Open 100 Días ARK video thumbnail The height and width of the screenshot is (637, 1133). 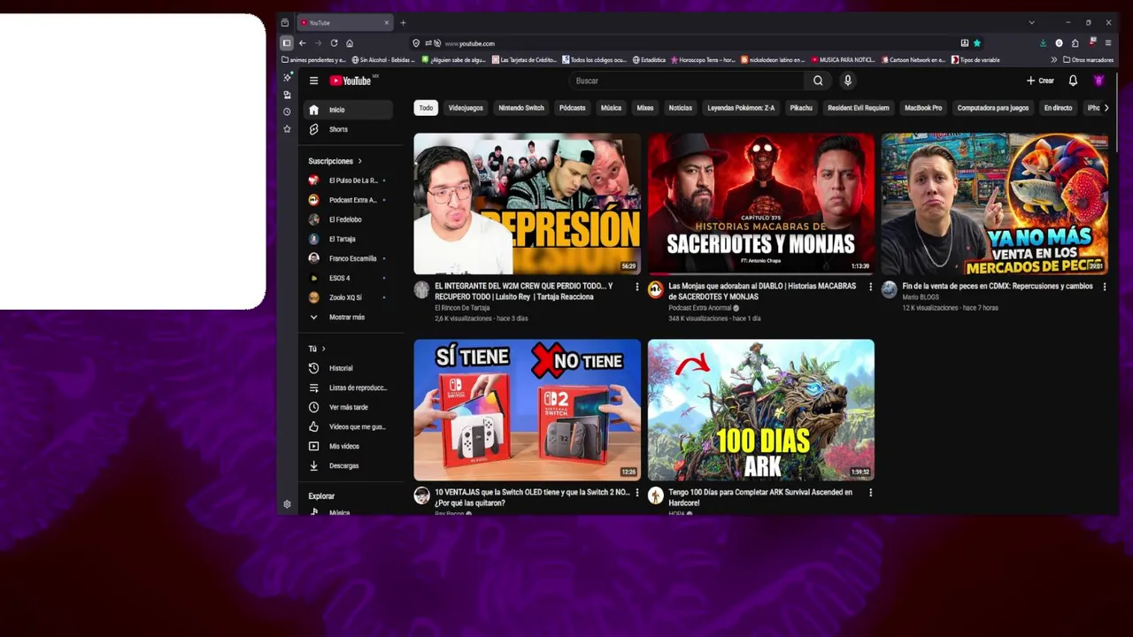(760, 410)
